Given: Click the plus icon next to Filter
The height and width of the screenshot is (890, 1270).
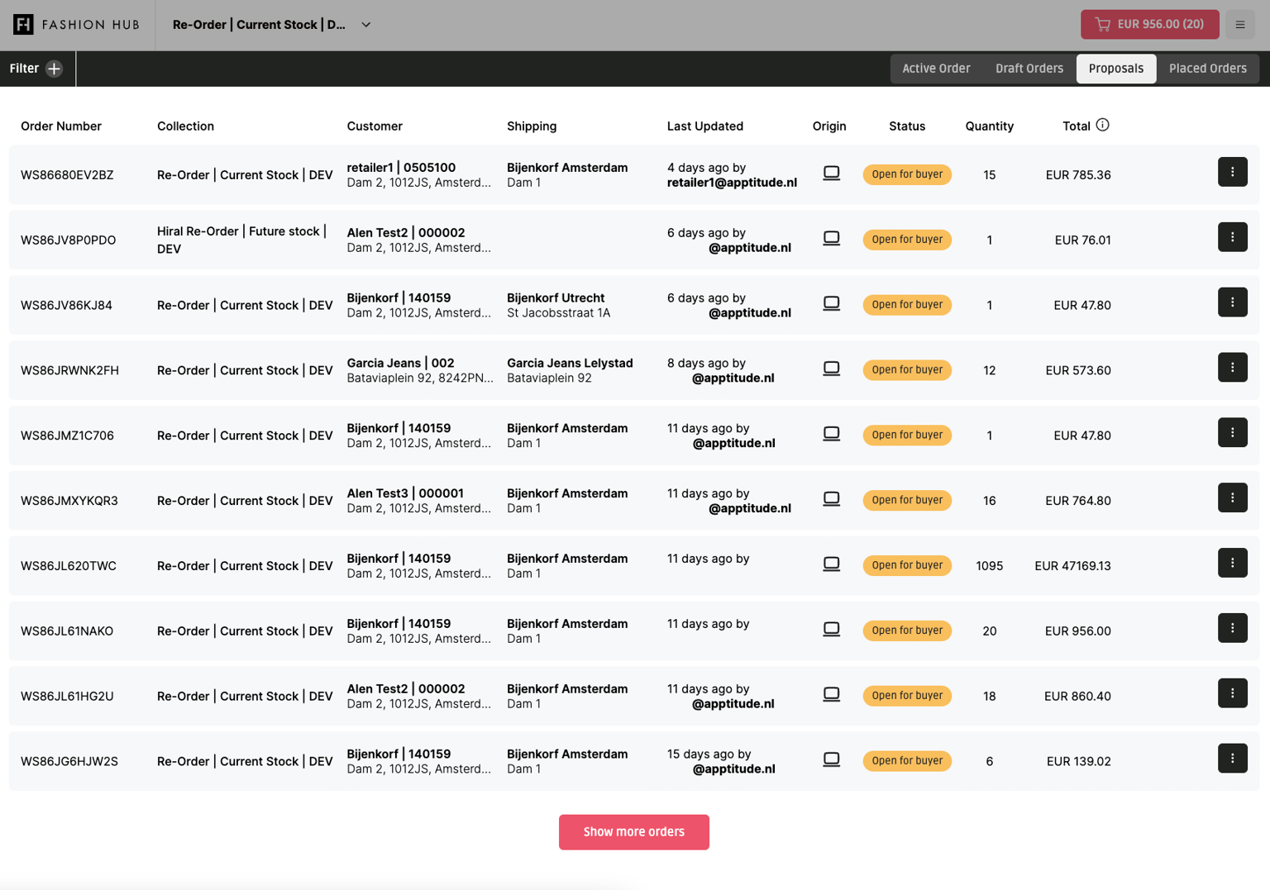Looking at the screenshot, I should (x=55, y=69).
